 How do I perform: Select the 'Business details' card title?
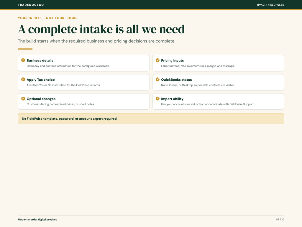[40, 60]
